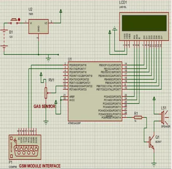Click the GND pin label on the 7805
Viewport: 172px width, 169px height.
tap(39, 29)
